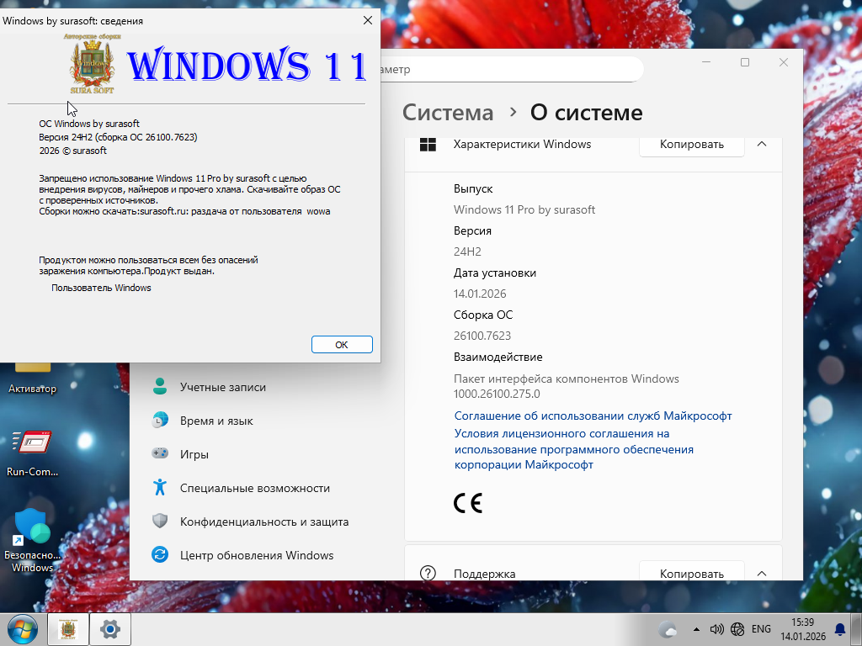Select the 14.01.2026 install date value
Viewport: 862px width, 646px height.
pos(480,294)
